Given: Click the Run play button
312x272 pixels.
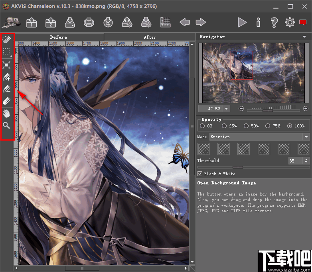Looking at the screenshot, I should (242, 22).
